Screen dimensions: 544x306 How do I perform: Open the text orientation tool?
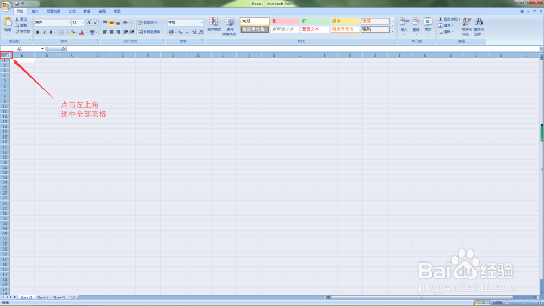126,22
